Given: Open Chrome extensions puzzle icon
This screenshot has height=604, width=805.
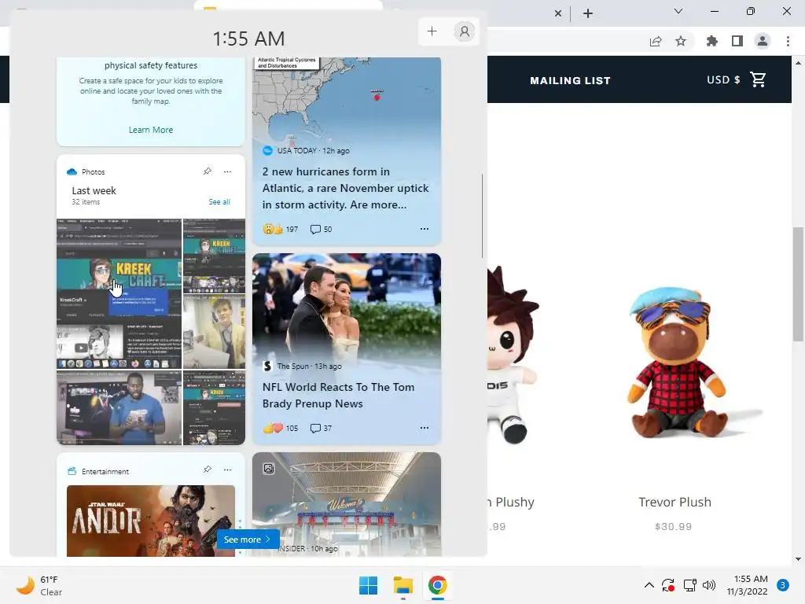Looking at the screenshot, I should [x=712, y=41].
